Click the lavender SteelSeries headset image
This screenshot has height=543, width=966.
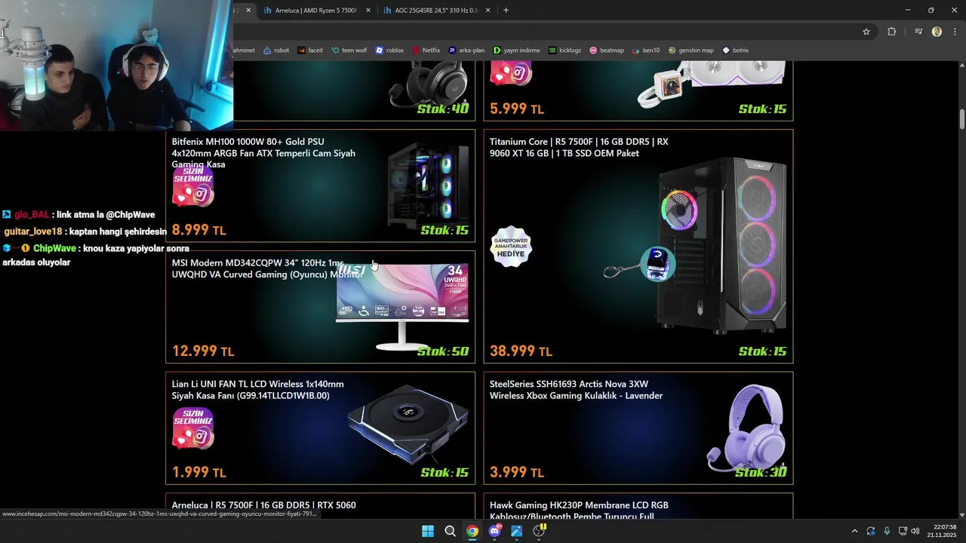tap(747, 427)
